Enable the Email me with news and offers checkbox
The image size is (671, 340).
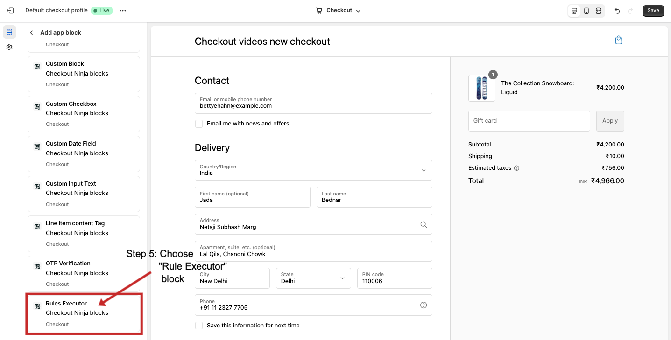(199, 124)
